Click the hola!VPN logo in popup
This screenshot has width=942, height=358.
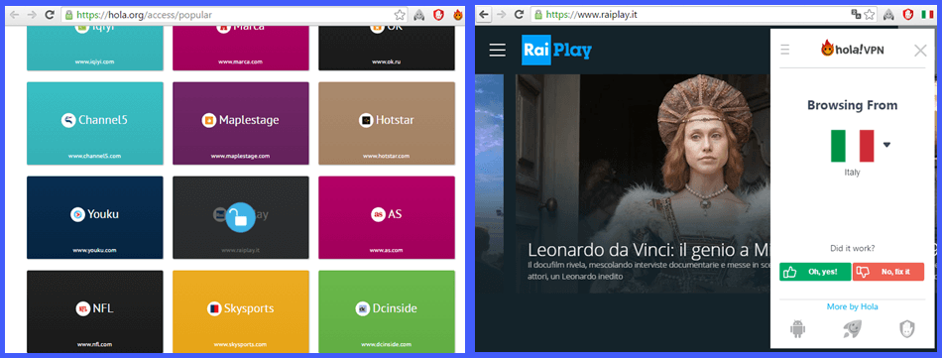point(852,50)
